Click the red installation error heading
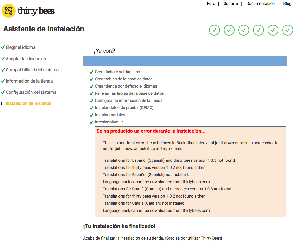Image resolution: width=295 pixels, height=243 pixels. point(151,131)
